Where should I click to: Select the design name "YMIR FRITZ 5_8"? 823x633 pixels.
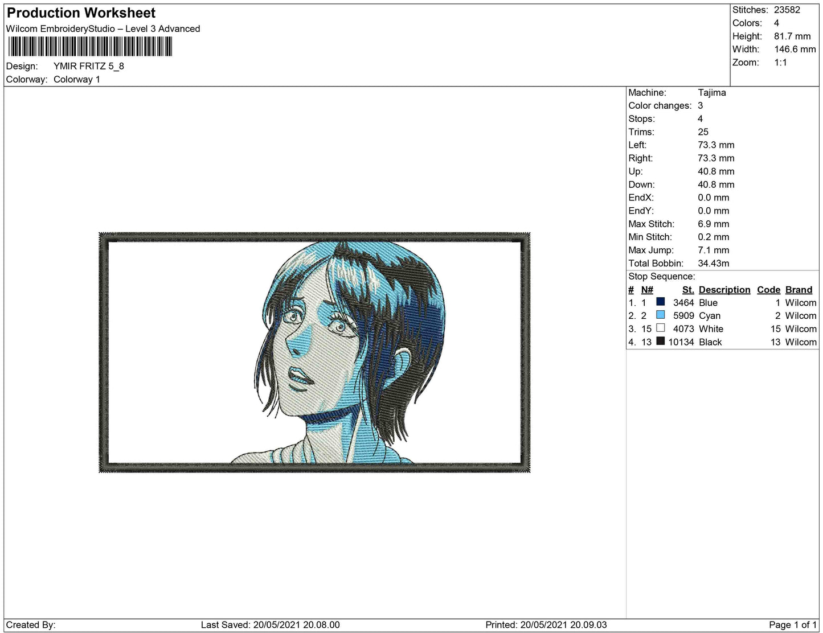tap(89, 66)
